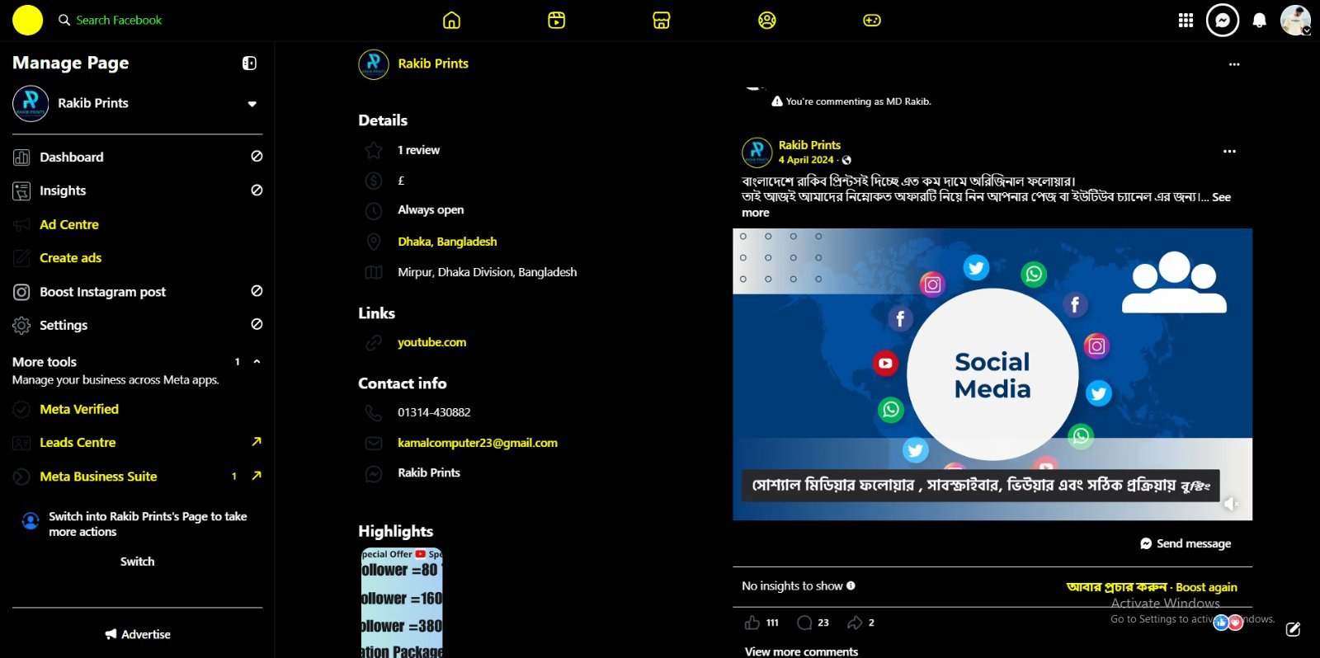Expand post text with See more
1320x658 pixels.
(1221, 198)
